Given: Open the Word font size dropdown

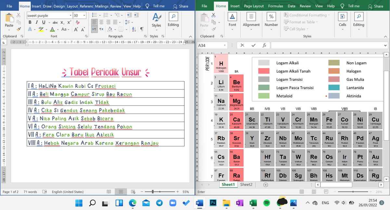Looking at the screenshot, I should [x=84, y=15].
